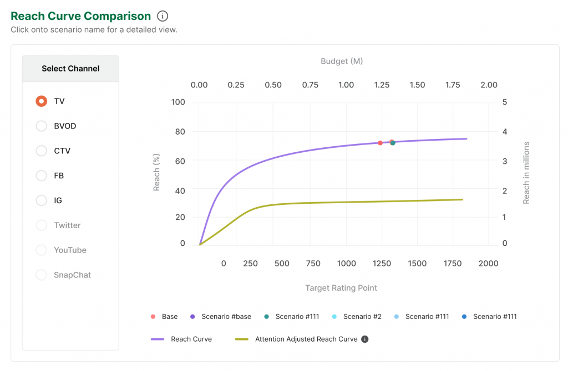The height and width of the screenshot is (371, 568).
Task: Select the YouTube channel radio button
Action: pos(41,250)
